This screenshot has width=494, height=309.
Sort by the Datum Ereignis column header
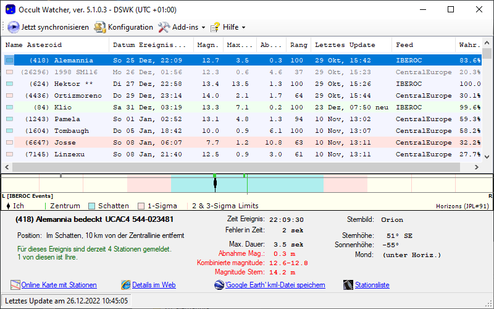point(149,45)
